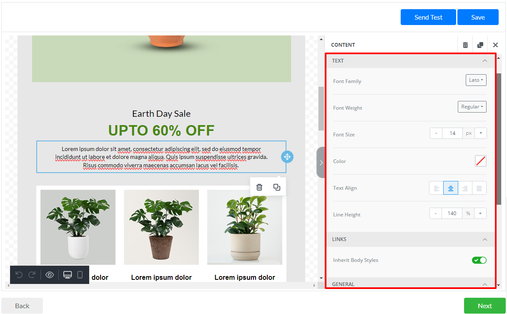Collapse the Links section
The width and height of the screenshot is (507, 314).
click(x=484, y=239)
